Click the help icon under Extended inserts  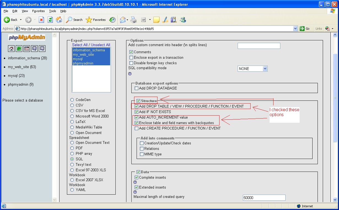coord(135,192)
